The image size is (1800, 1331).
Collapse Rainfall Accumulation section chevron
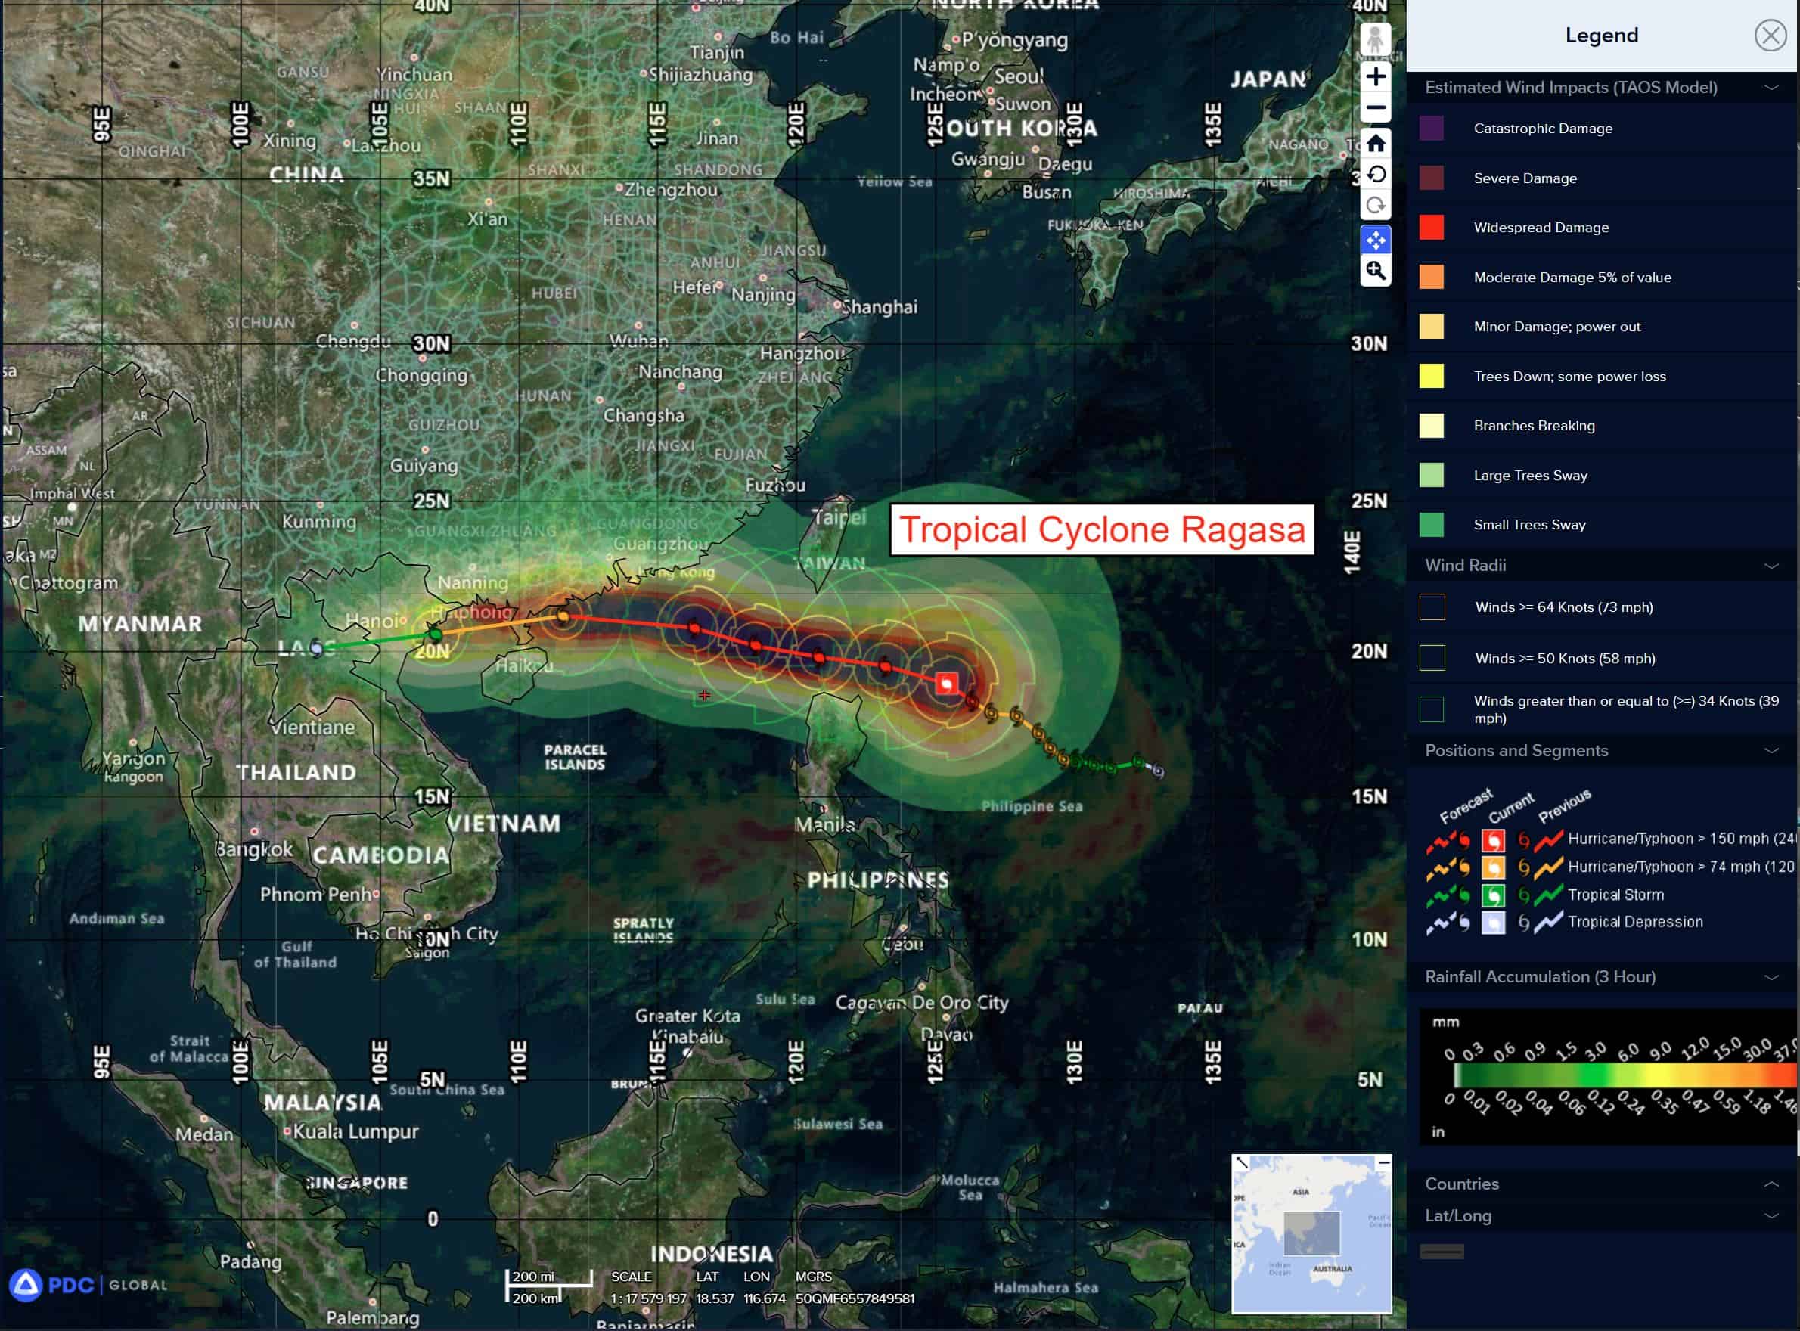(x=1771, y=977)
